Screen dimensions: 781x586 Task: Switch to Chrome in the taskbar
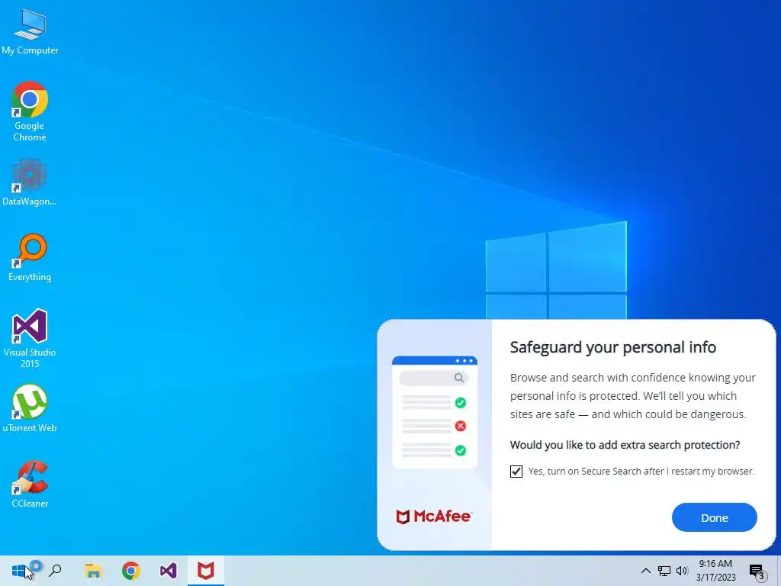130,571
